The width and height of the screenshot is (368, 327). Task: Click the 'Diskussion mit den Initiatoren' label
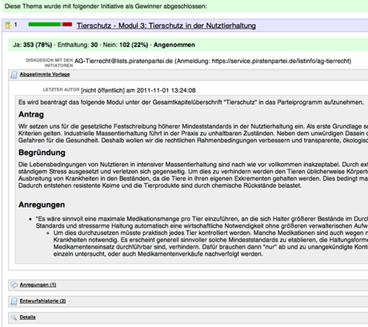coord(50,62)
